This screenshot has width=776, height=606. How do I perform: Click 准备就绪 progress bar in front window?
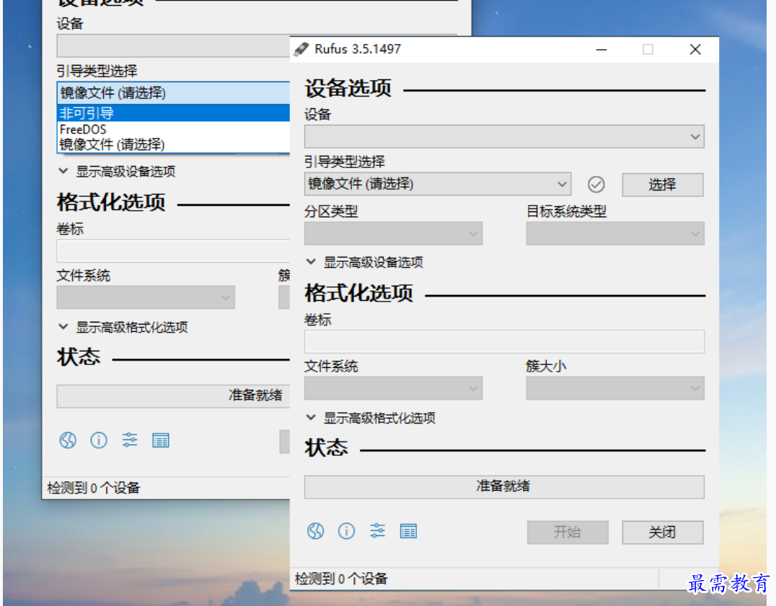coord(504,487)
